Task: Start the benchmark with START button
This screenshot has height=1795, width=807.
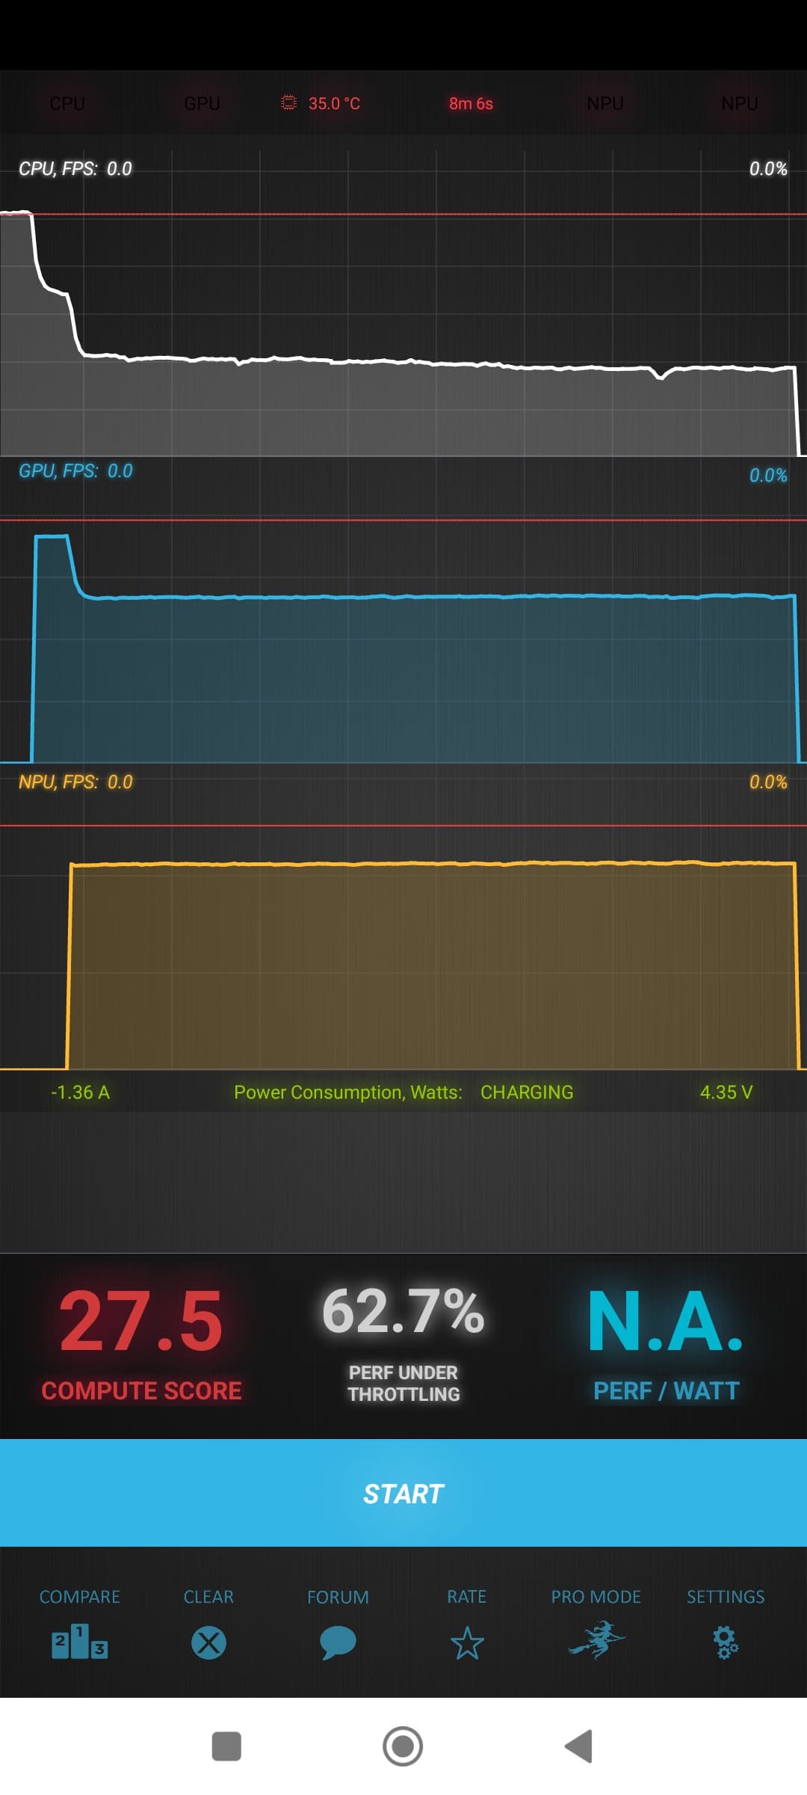Action: coord(403,1493)
